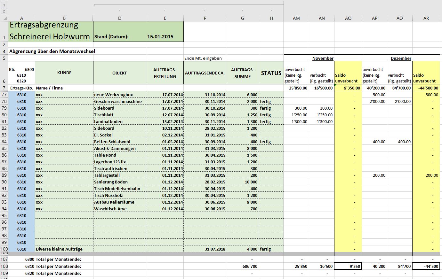Screen dimensions: 442x279
Task: Click the KUNDE header cell
Action: click(x=64, y=73)
